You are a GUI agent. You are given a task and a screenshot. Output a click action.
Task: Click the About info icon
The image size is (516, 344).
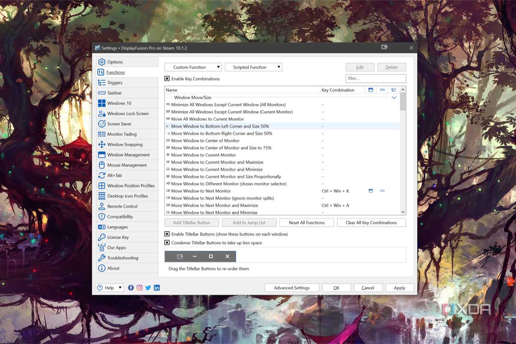click(x=101, y=268)
